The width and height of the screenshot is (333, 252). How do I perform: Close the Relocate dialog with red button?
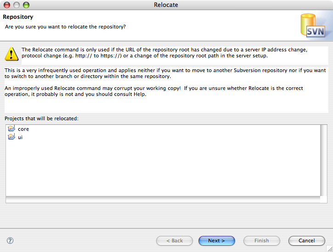7,5
